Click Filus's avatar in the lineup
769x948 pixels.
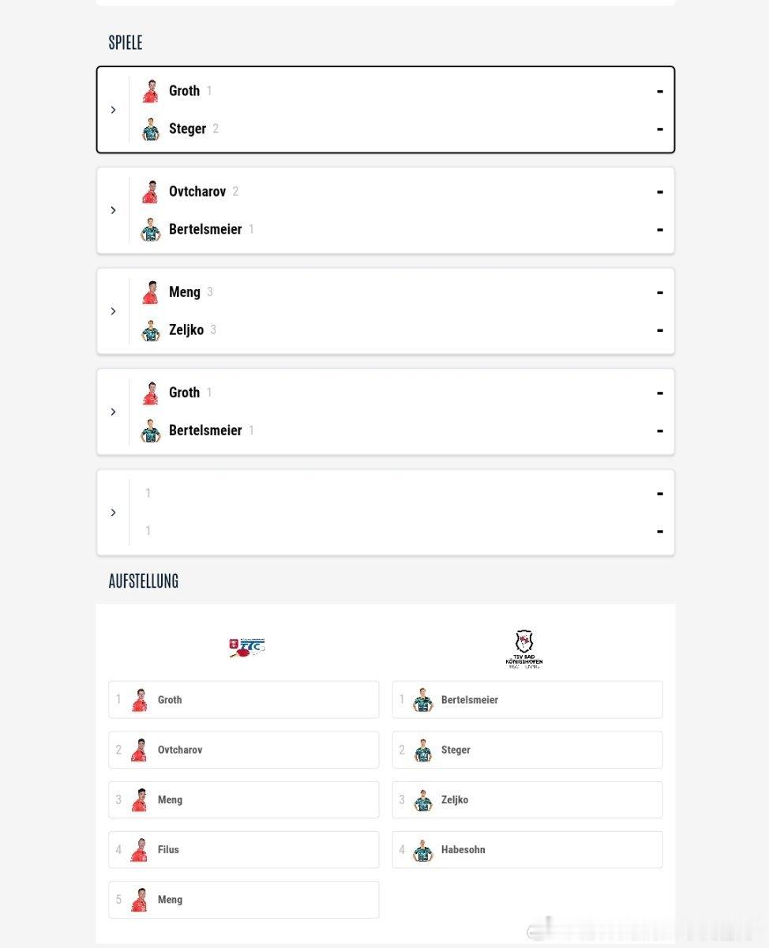tap(140, 850)
